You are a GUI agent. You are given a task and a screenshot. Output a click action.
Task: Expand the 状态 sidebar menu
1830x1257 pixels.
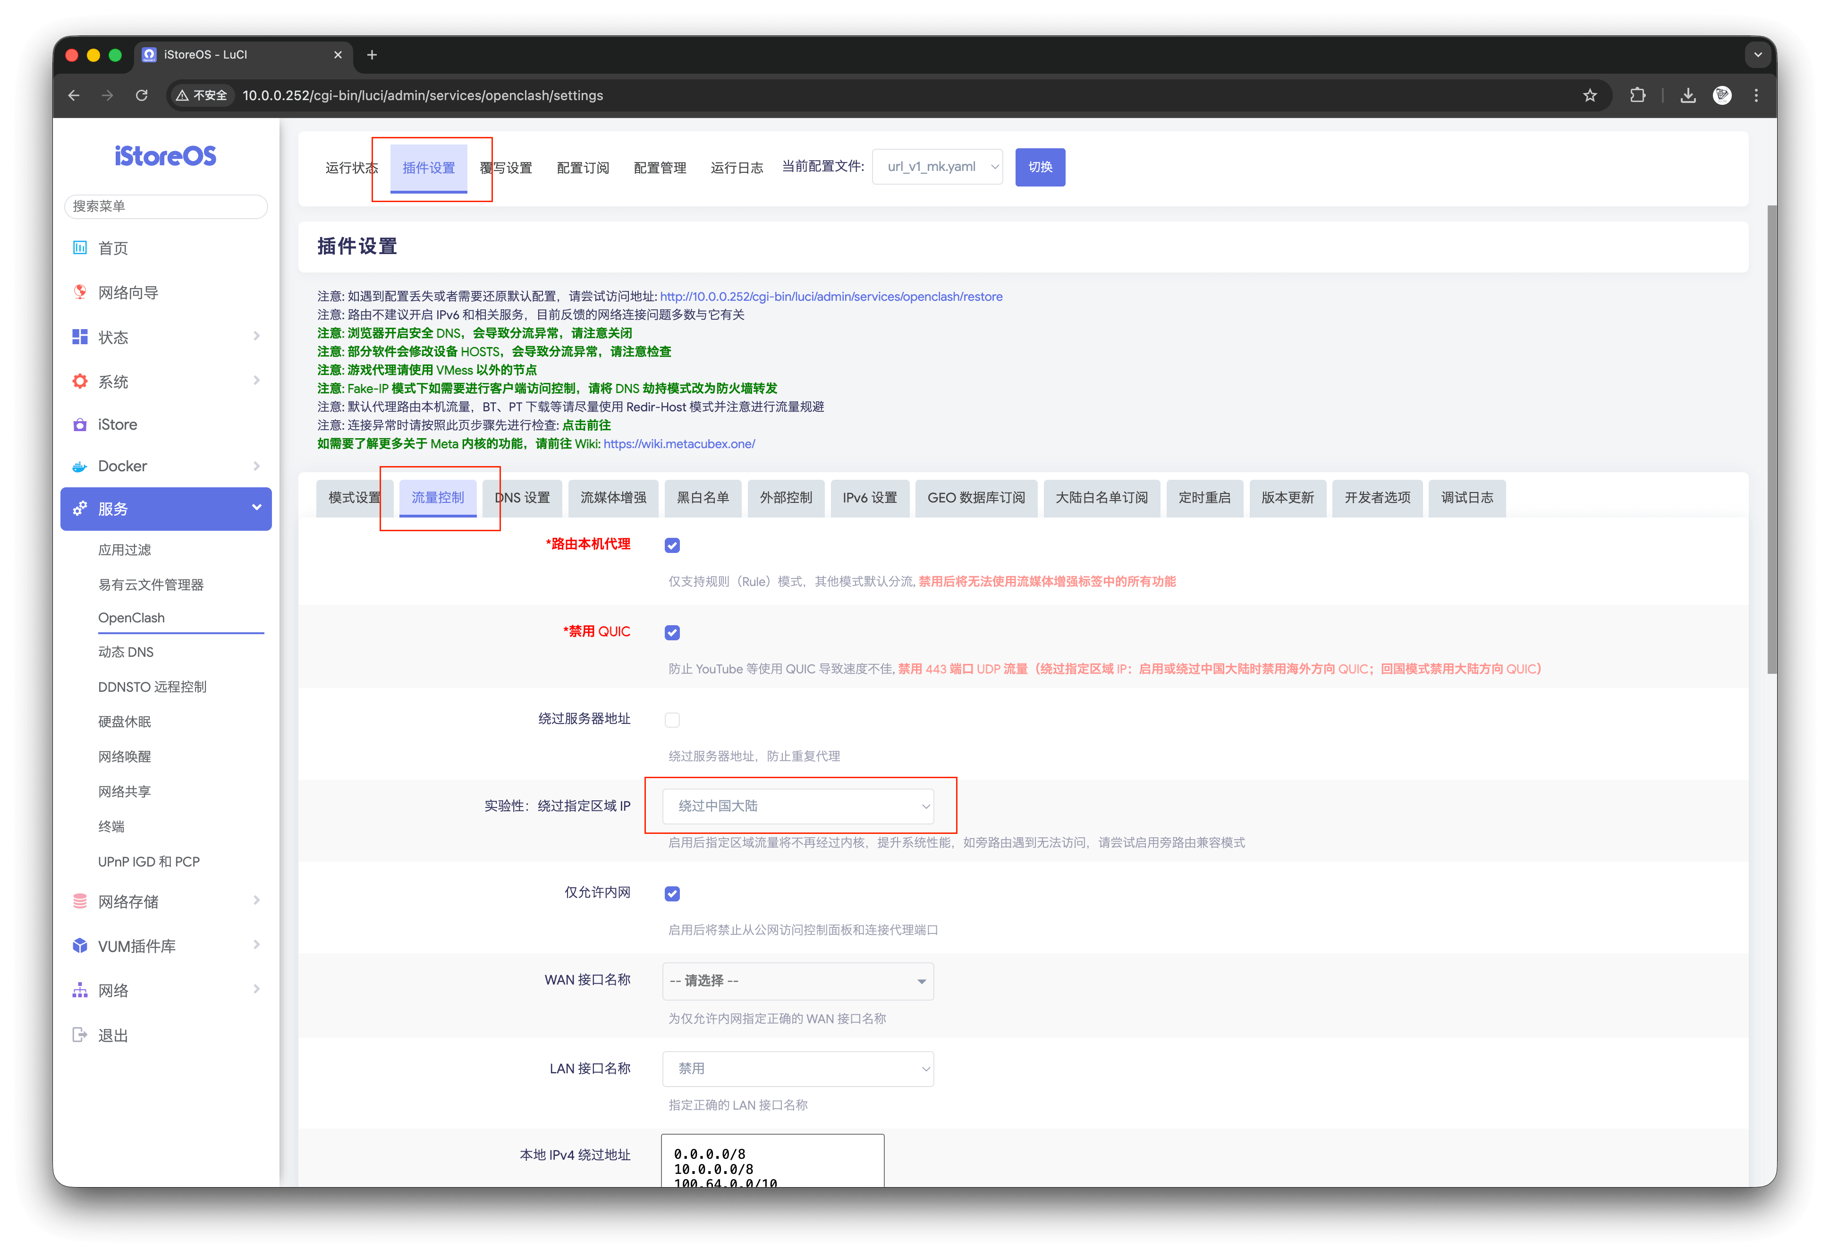(x=166, y=337)
